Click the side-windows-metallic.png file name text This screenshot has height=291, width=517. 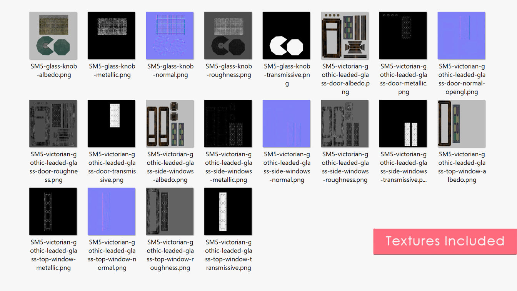point(228,167)
